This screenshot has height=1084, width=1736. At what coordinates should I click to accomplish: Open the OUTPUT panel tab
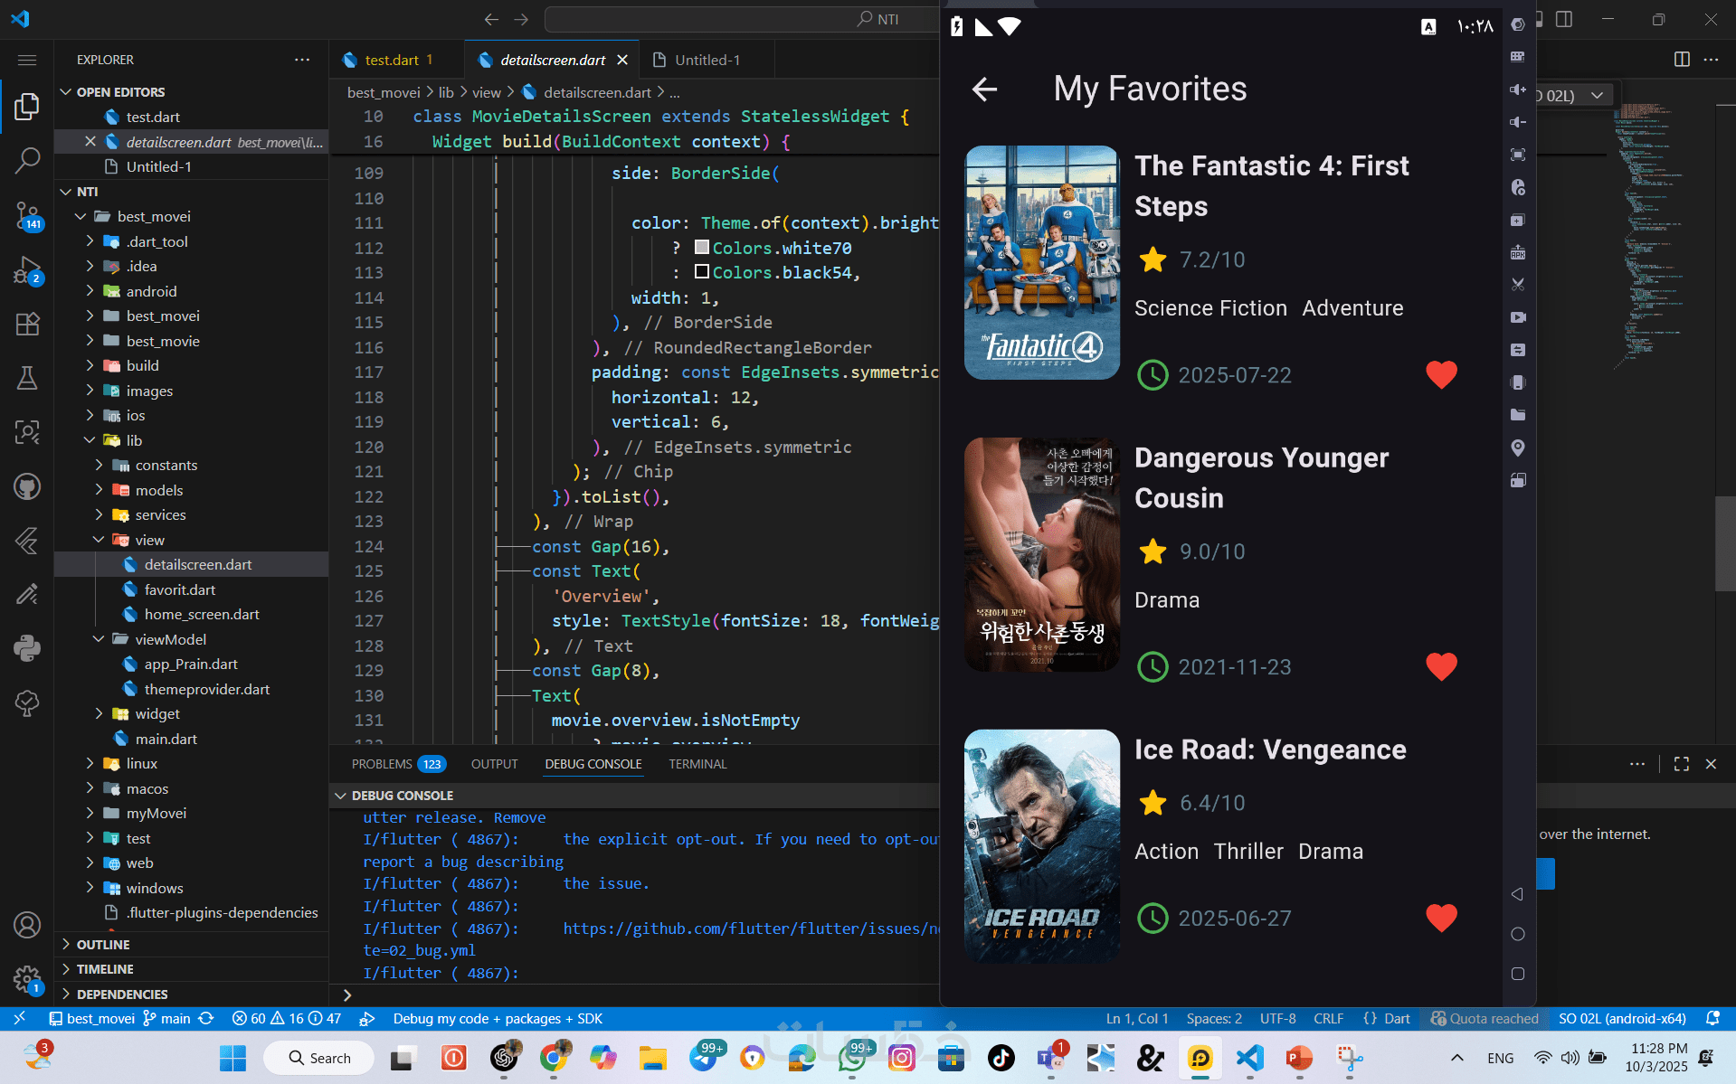tap(494, 764)
